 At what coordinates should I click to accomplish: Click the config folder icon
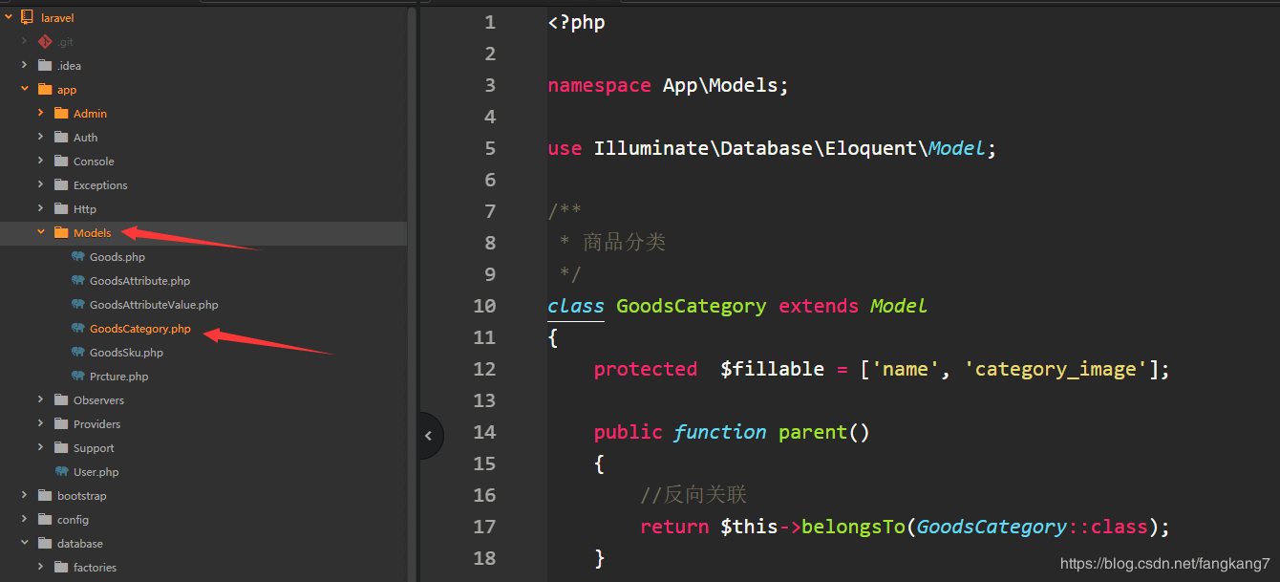44,519
